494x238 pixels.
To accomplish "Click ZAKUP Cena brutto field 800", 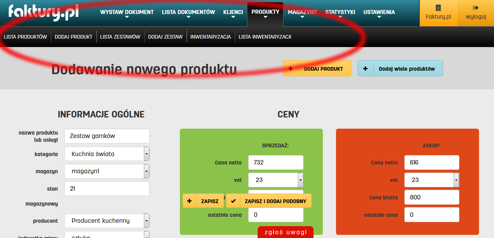I will point(432,197).
